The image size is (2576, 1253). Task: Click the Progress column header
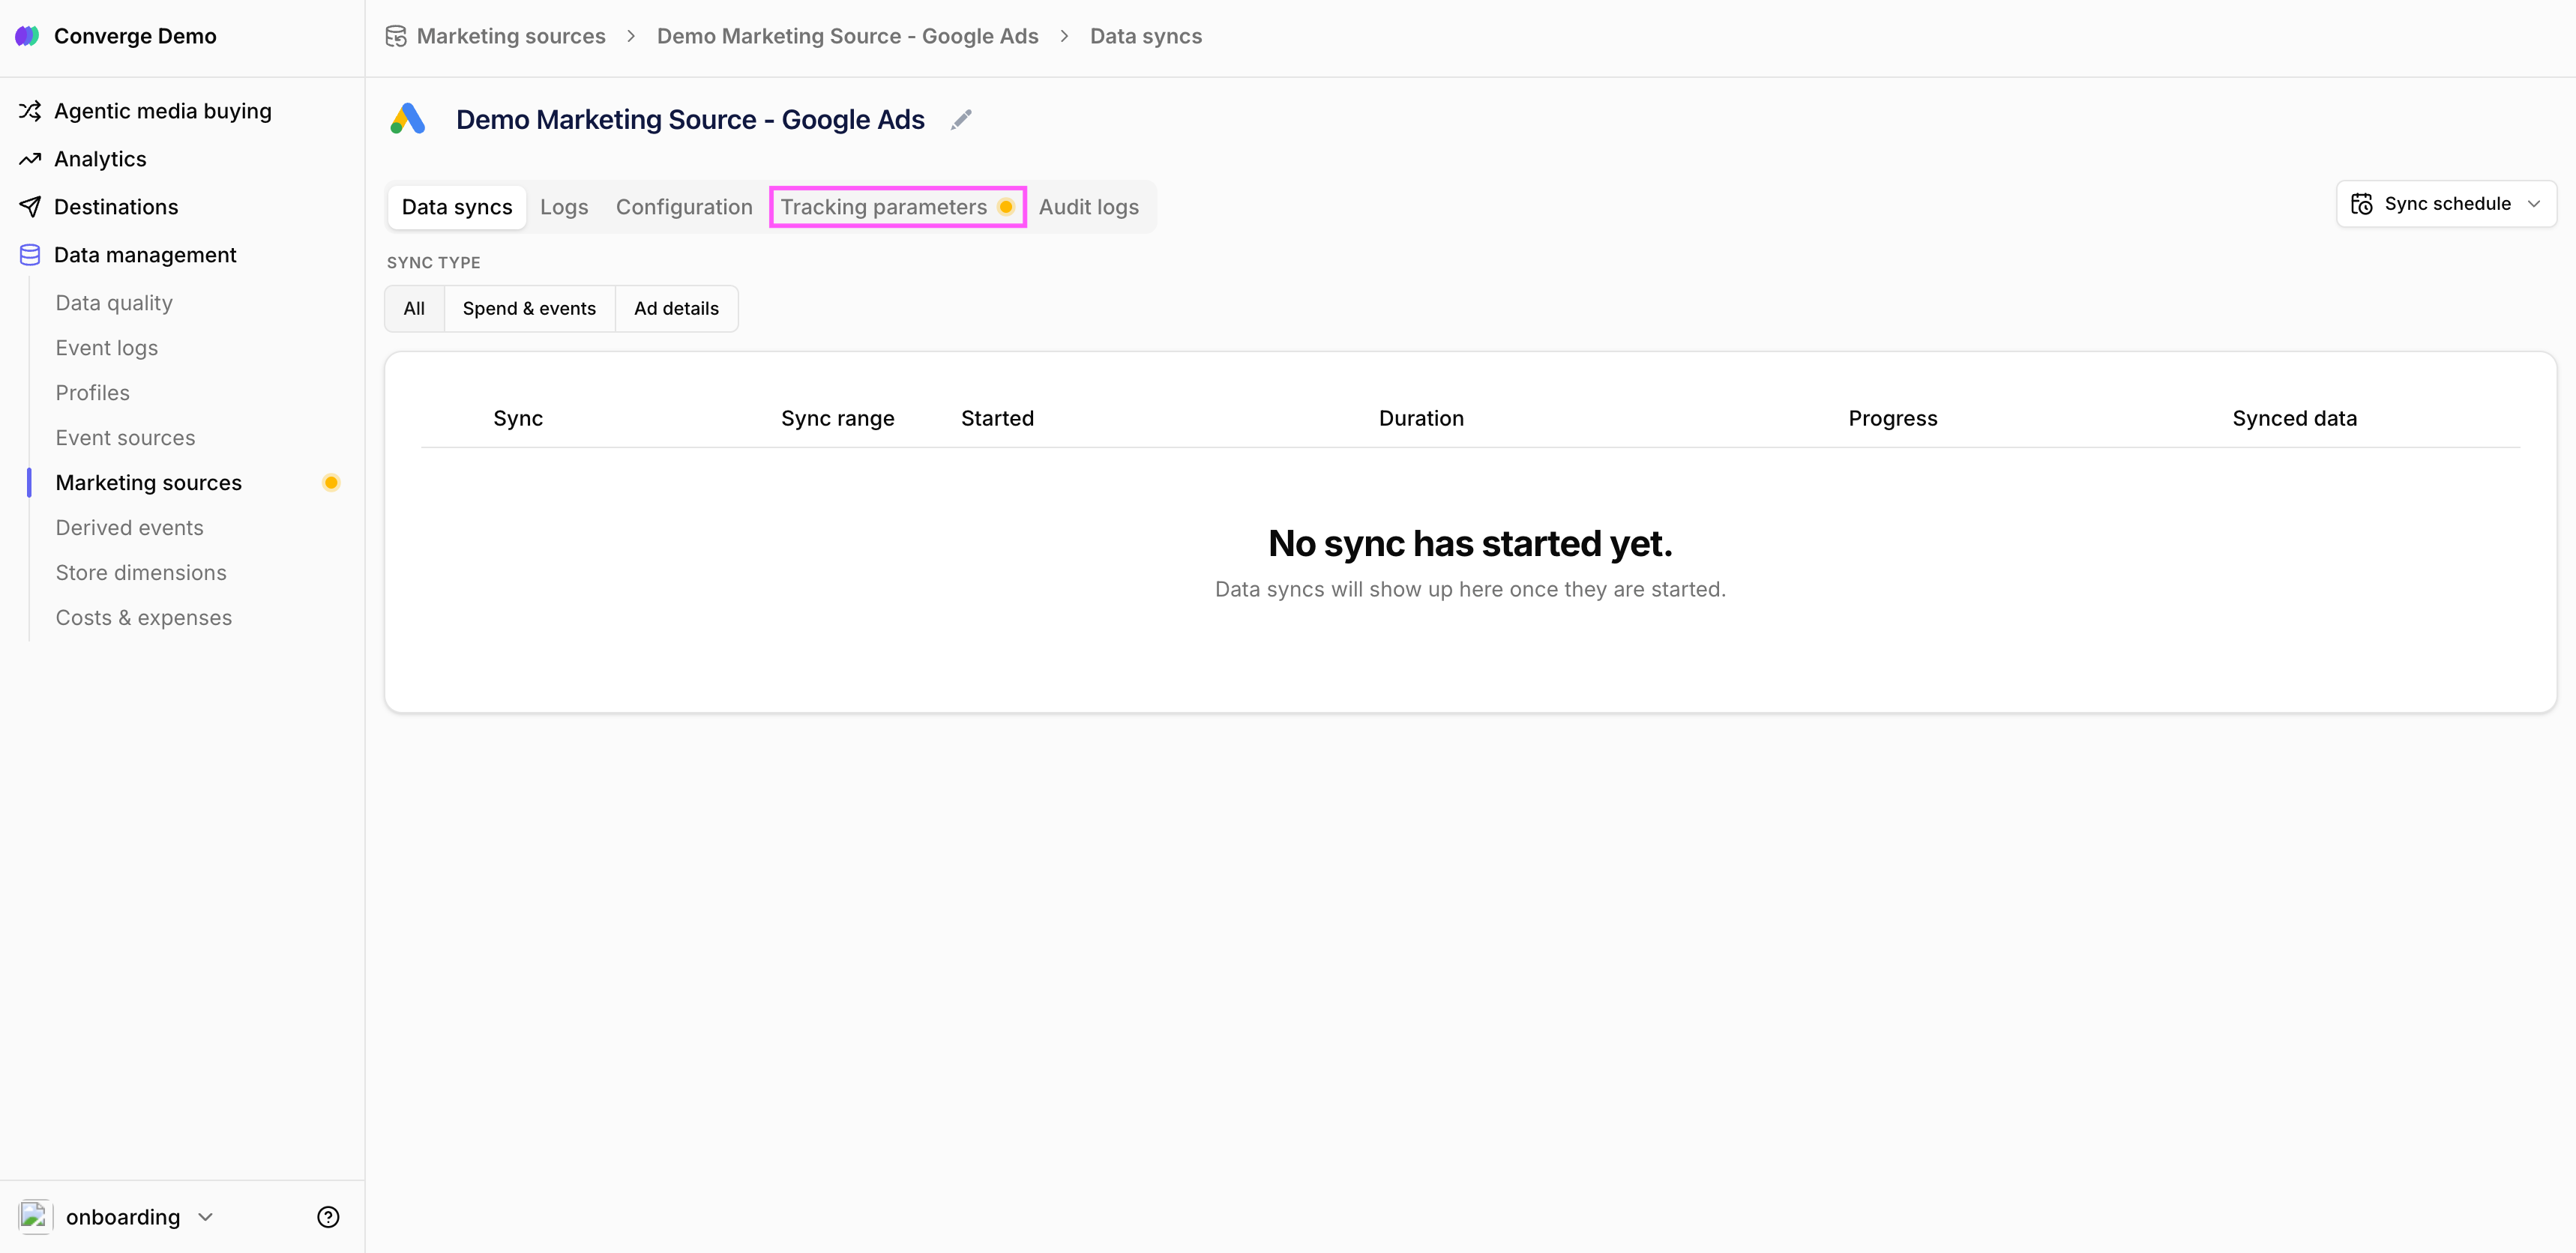(x=1893, y=419)
